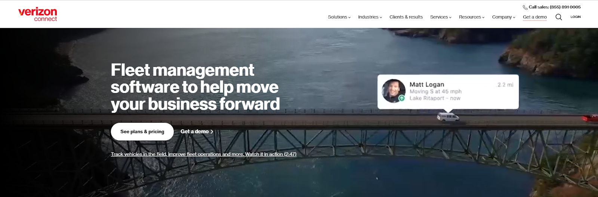This screenshot has width=598, height=197.
Task: Expand the Resources dropdown menu
Action: (472, 17)
